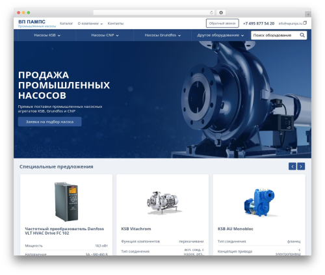Select the Тип соединения фланец value
The height and width of the screenshot is (275, 325).
pyautogui.click(x=294, y=241)
